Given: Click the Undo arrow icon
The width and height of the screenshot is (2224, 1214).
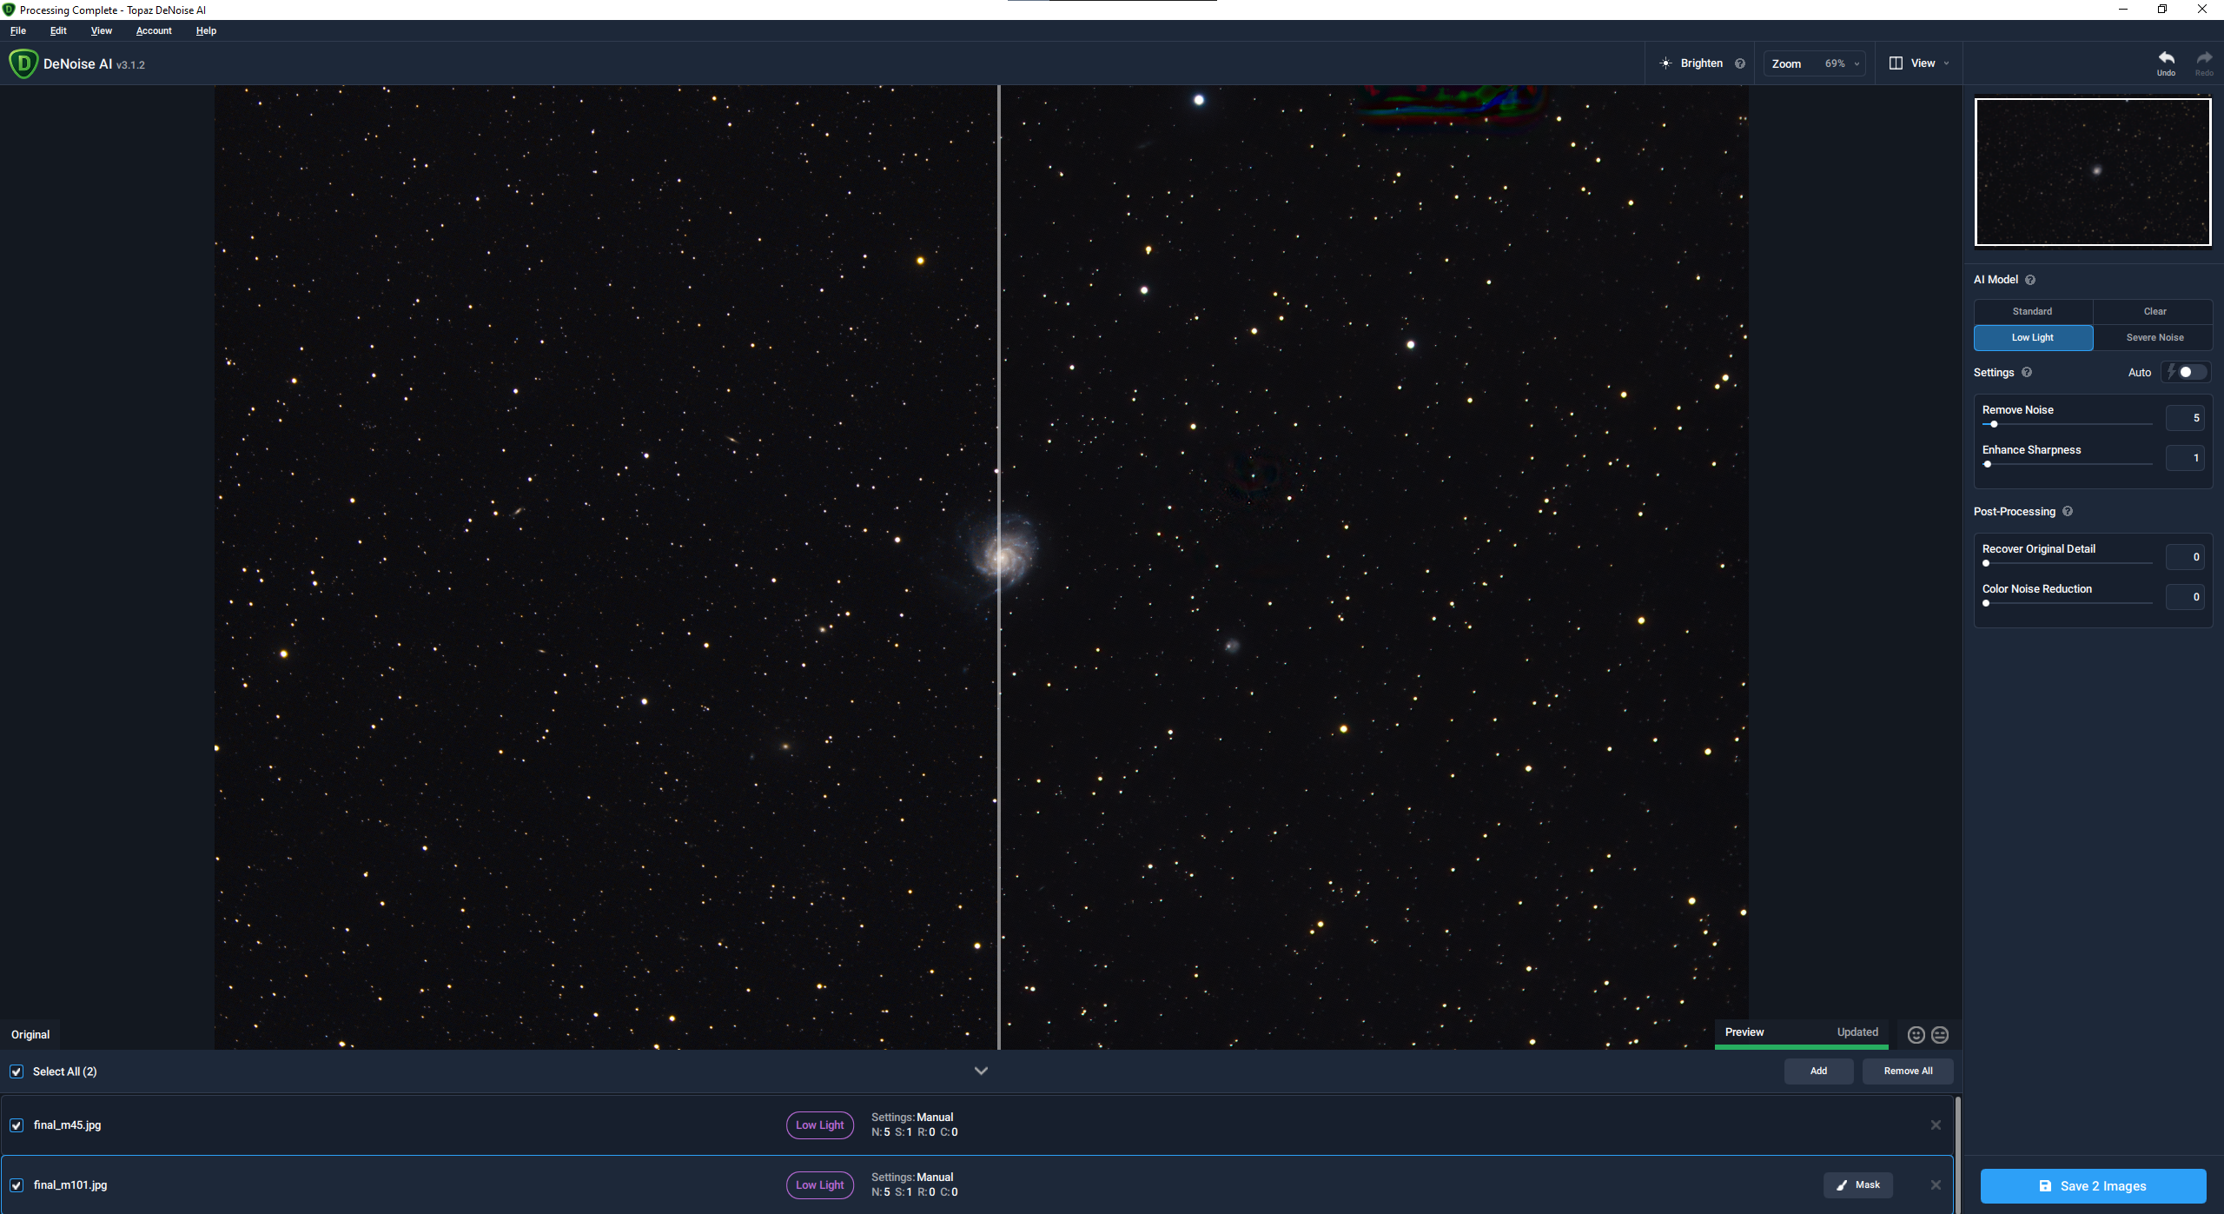Looking at the screenshot, I should coord(2166,58).
